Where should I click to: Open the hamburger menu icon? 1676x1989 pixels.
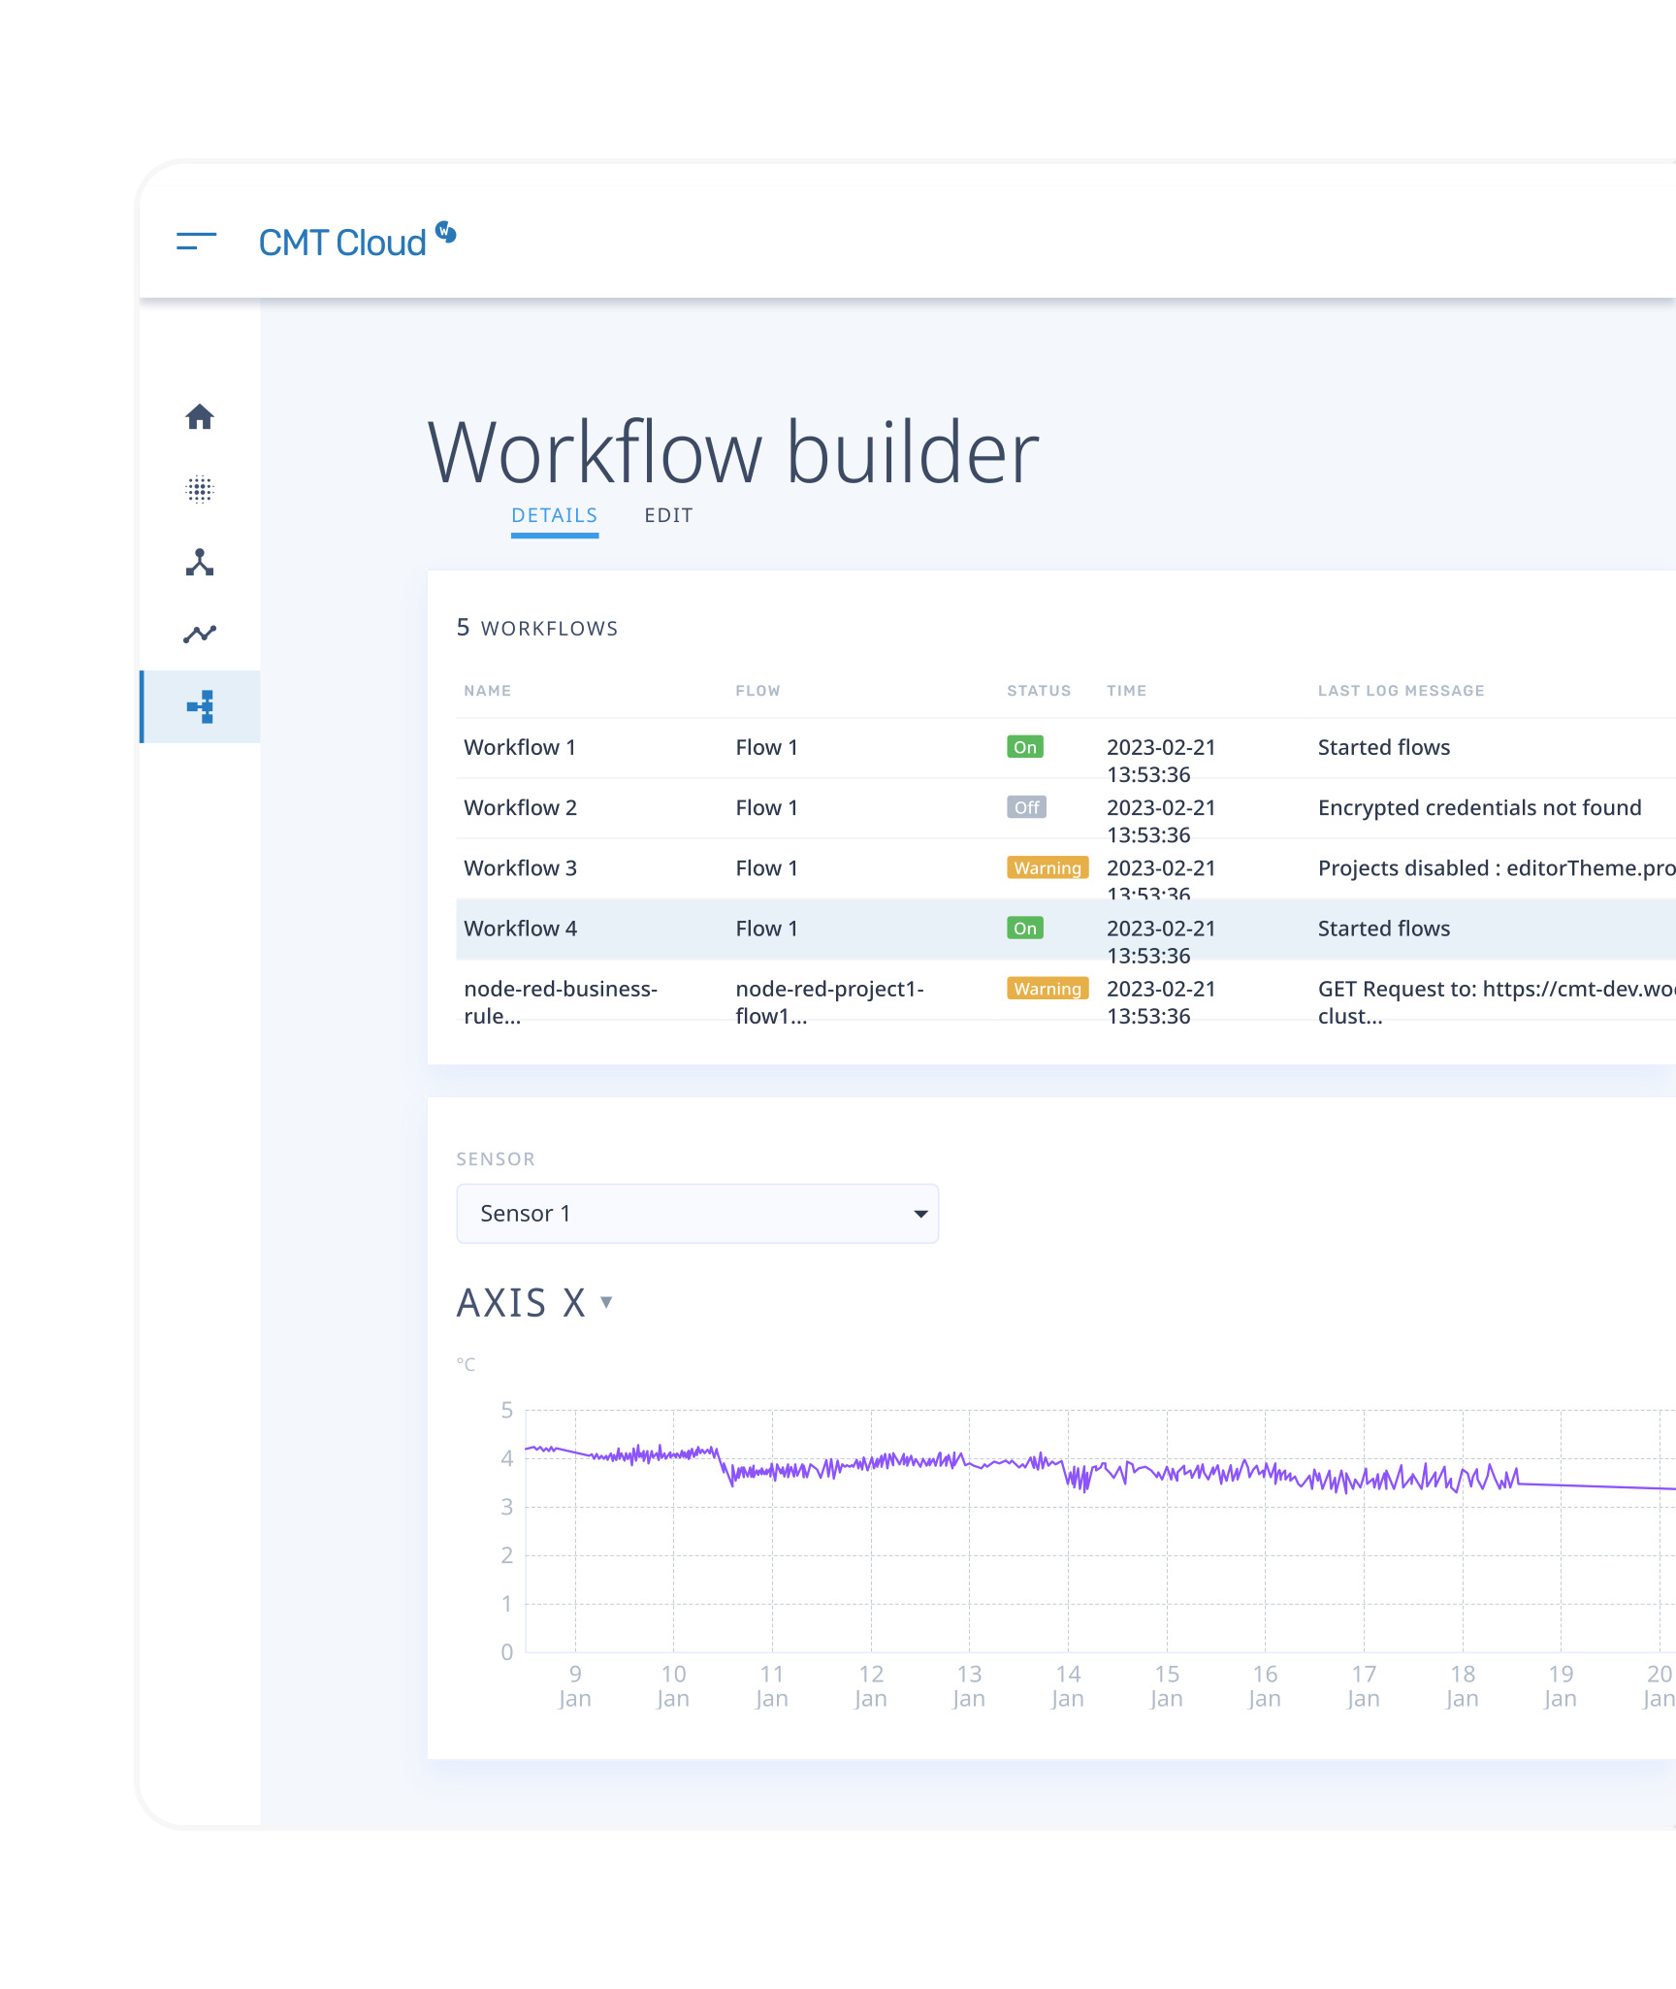(x=196, y=242)
